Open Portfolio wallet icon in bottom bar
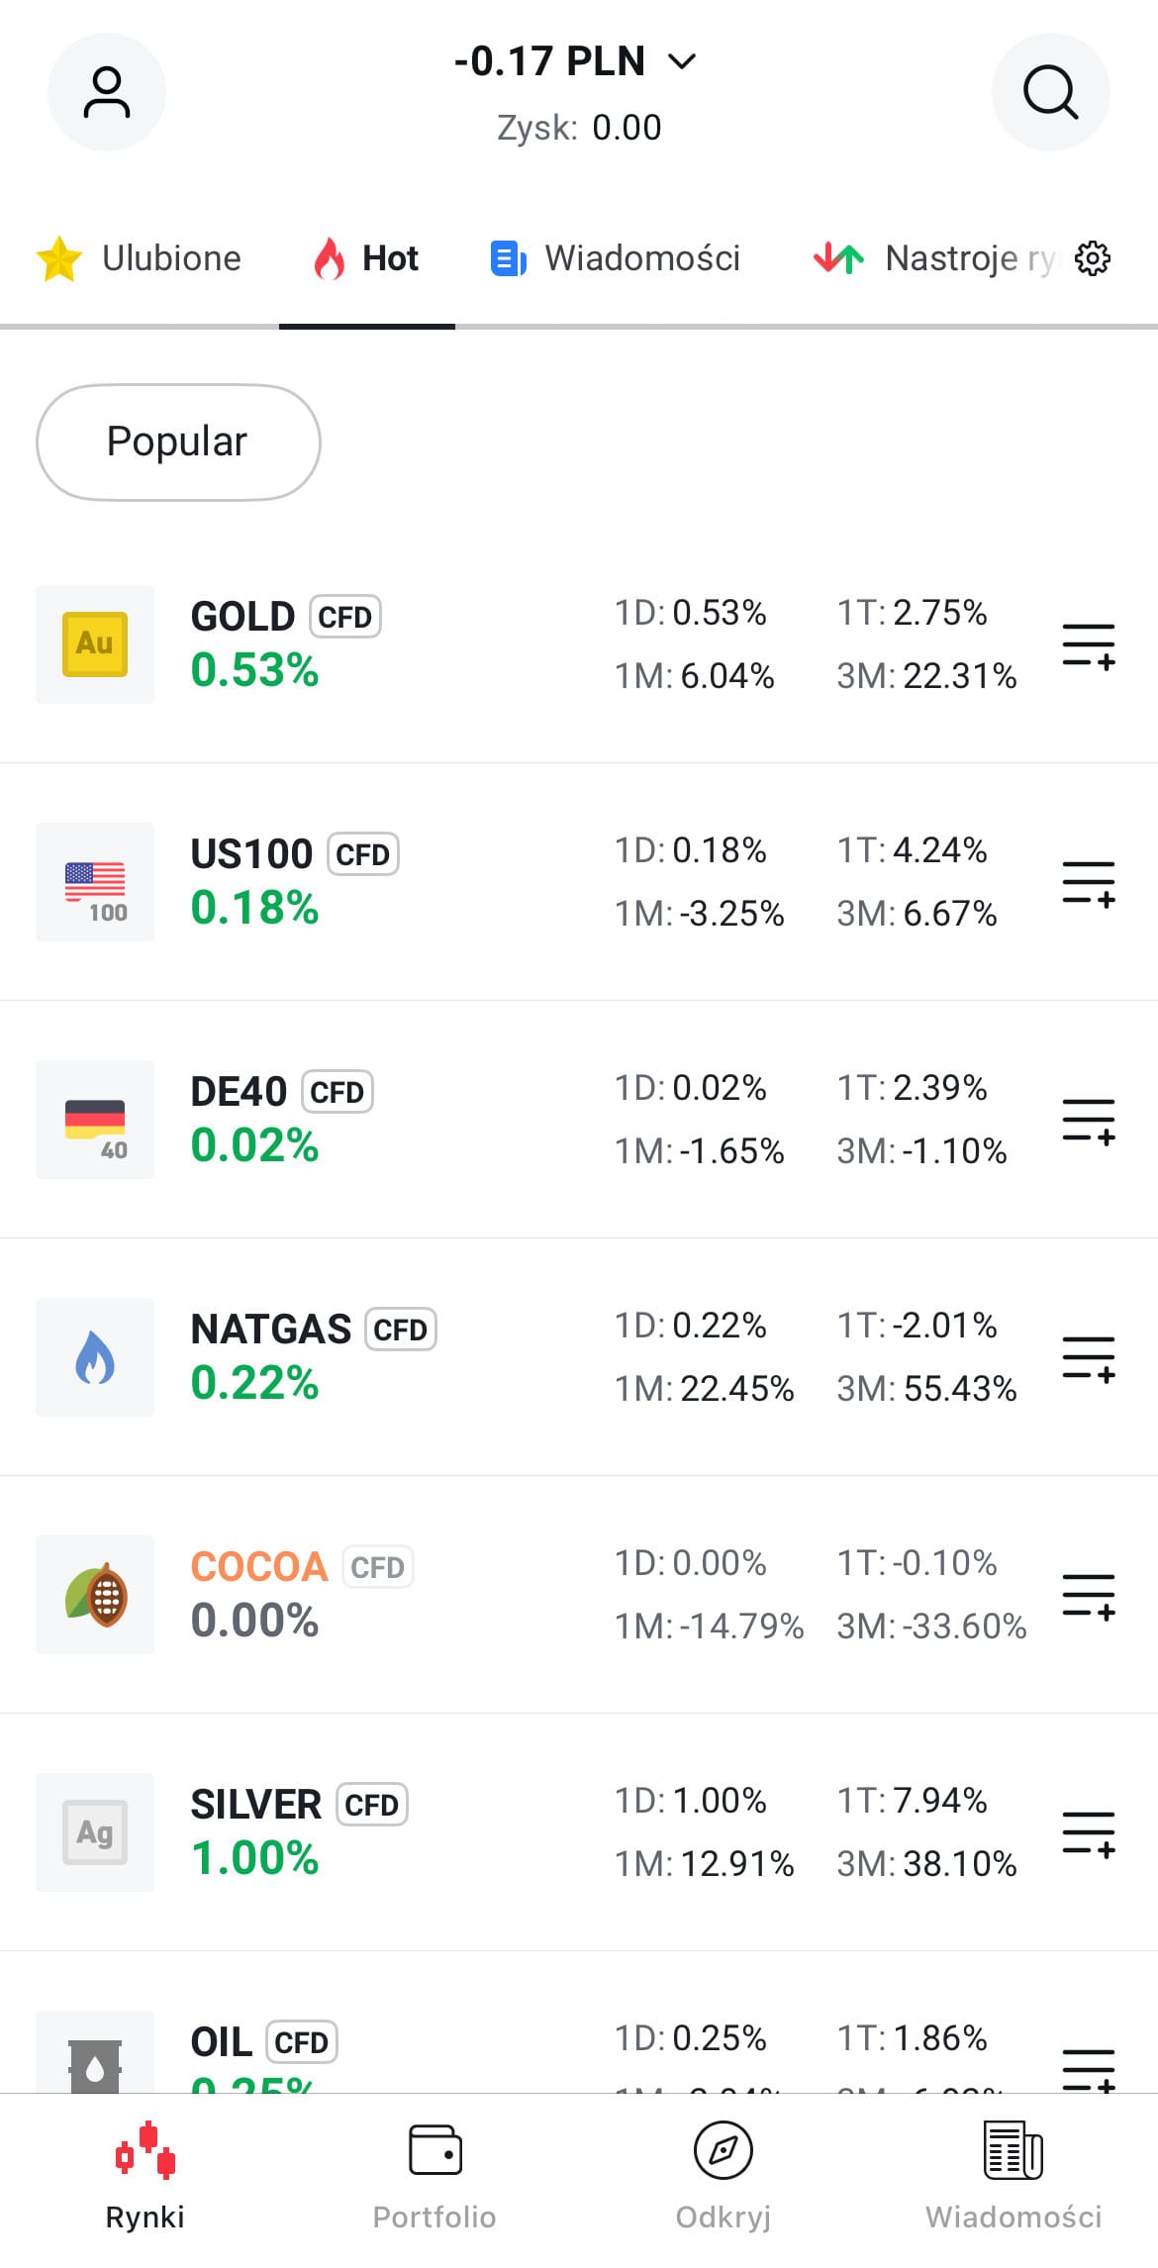 click(434, 2150)
